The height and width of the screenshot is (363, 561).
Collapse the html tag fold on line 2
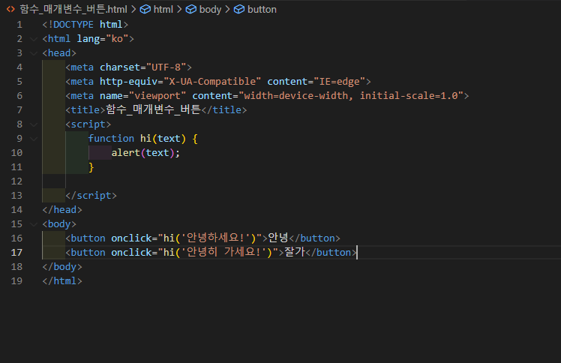tap(34, 38)
